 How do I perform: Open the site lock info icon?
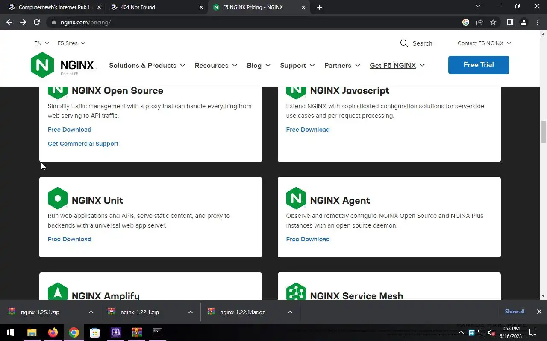tap(53, 22)
